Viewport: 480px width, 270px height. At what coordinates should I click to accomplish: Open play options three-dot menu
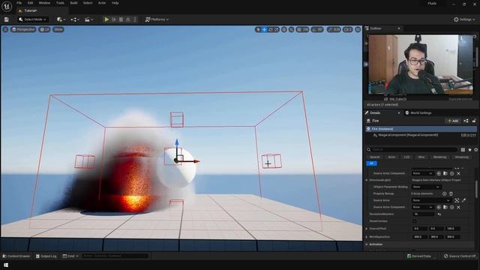pos(135,19)
